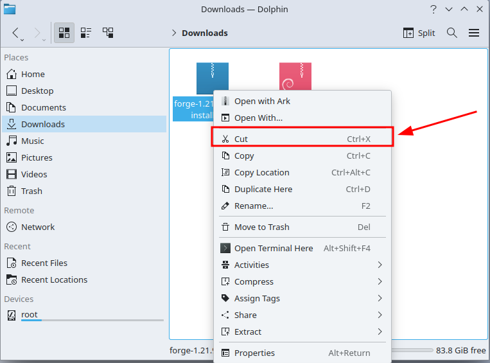
Task: Open the hamburger menu
Action: (474, 33)
